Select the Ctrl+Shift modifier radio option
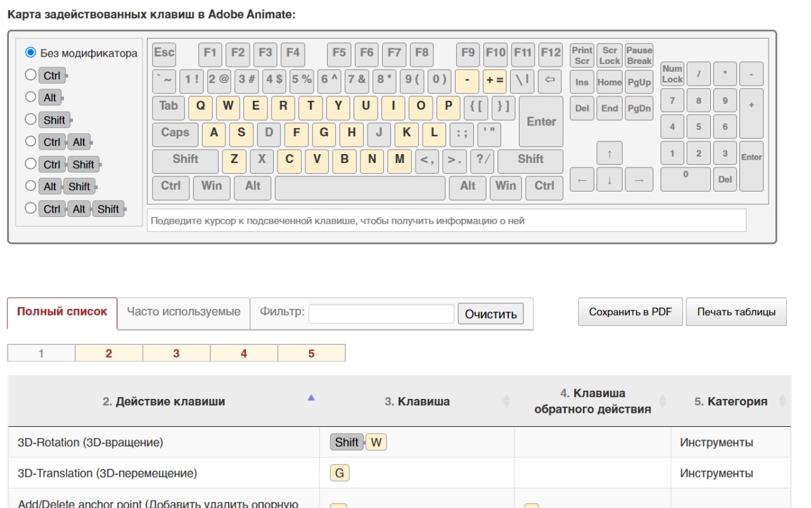Screen dimensions: 811x508 [x=30, y=164]
